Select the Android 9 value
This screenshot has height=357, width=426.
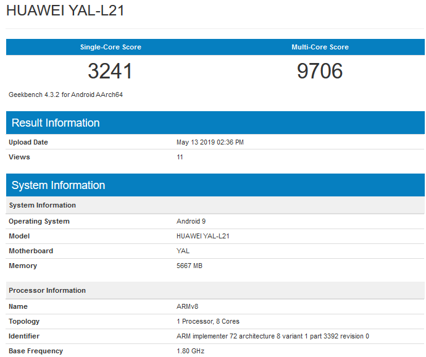pos(191,221)
